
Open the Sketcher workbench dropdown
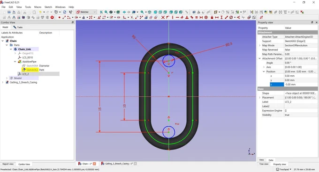coord(86,12)
